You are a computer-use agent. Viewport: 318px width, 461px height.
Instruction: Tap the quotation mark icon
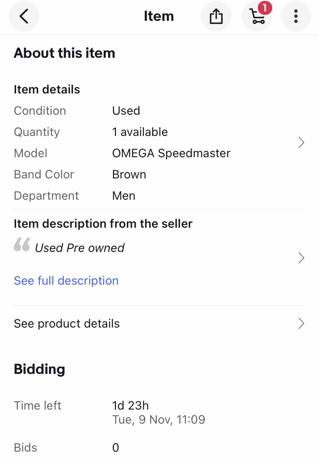click(22, 245)
